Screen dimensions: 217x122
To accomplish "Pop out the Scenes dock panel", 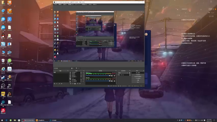I will [68, 71].
